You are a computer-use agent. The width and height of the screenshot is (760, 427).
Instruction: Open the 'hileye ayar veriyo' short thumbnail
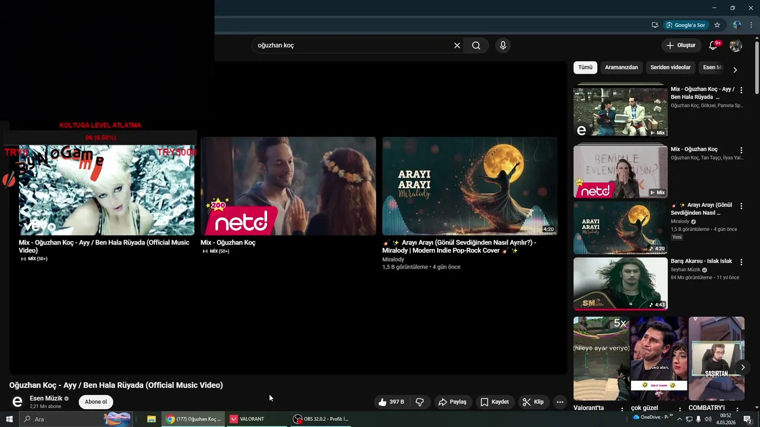[601, 358]
